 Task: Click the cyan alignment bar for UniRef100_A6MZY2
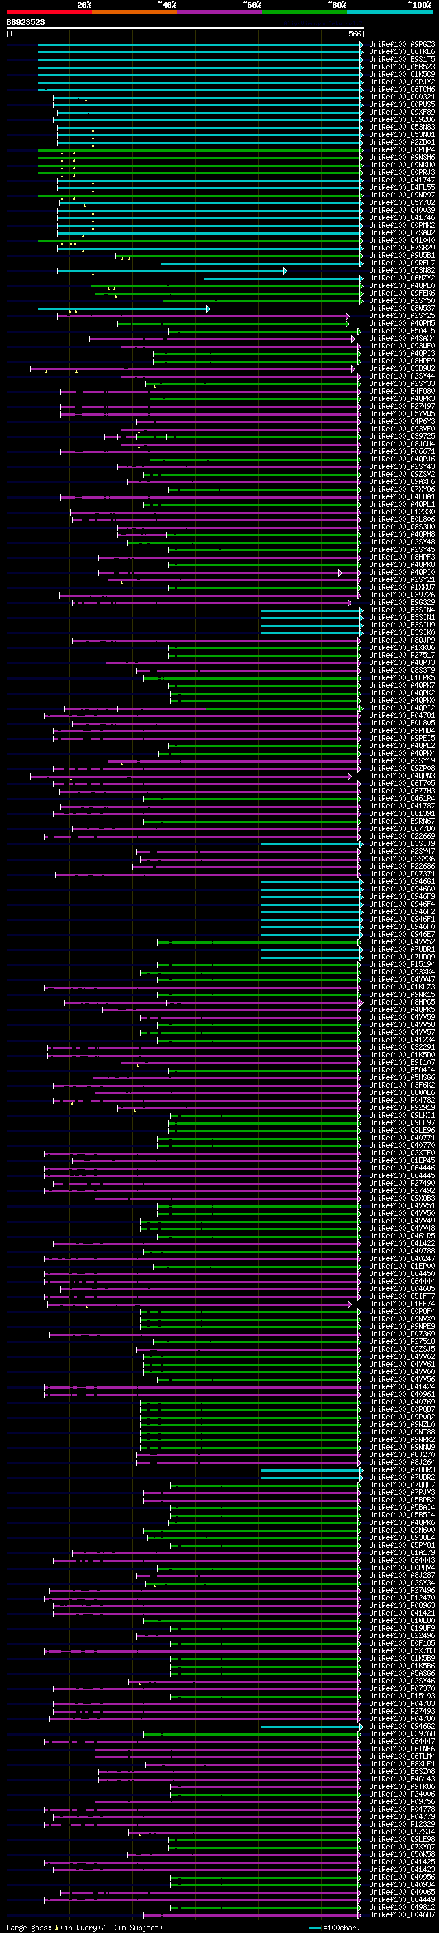coord(283,278)
